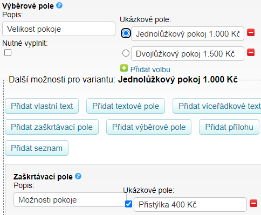261x215 pixels.
Task: Remove the Dvojlůžkový pokoj option with red minus
Action: 251,52
